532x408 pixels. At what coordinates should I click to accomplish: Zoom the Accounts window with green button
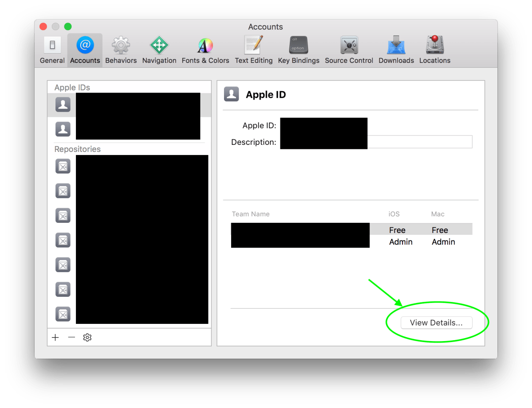pos(68,27)
